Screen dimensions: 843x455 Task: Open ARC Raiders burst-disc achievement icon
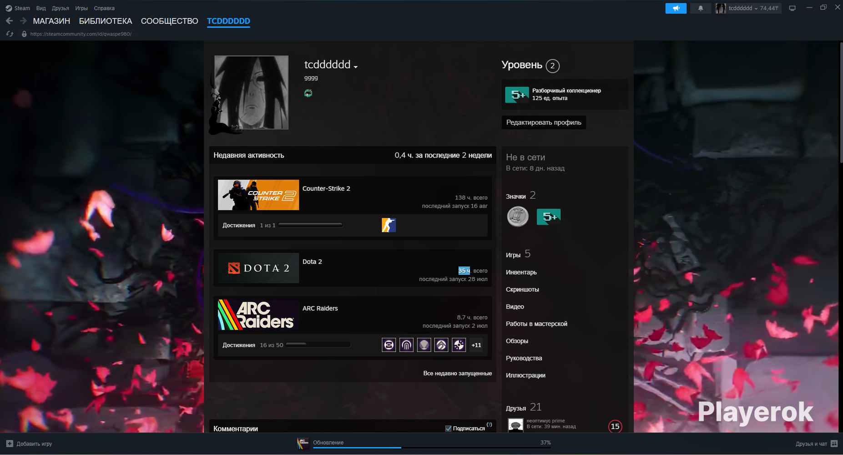459,345
